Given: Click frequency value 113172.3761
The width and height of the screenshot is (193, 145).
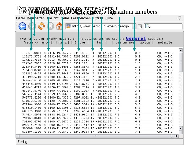Looking at the screenshot, I should pyautogui.click(x=32, y=56).
